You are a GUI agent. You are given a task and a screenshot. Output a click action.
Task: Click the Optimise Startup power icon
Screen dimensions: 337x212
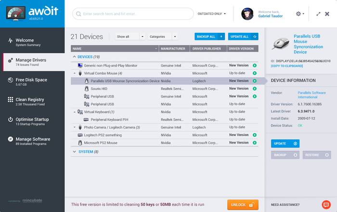(x=10, y=119)
